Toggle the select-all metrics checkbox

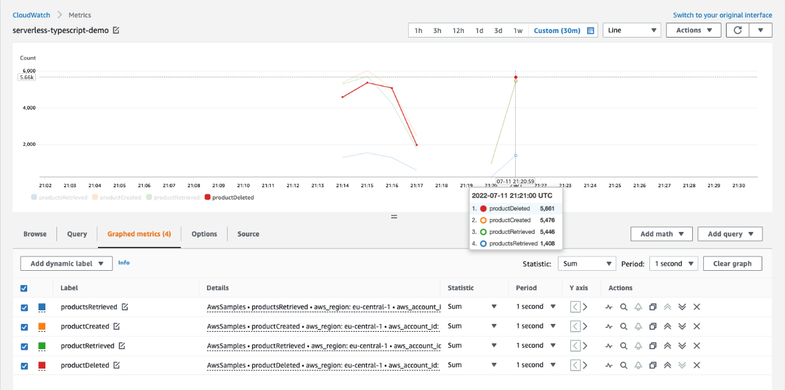(25, 288)
